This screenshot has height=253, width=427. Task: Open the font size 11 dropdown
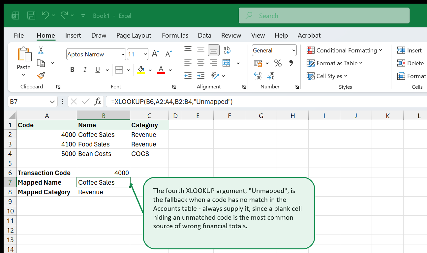tap(145, 54)
